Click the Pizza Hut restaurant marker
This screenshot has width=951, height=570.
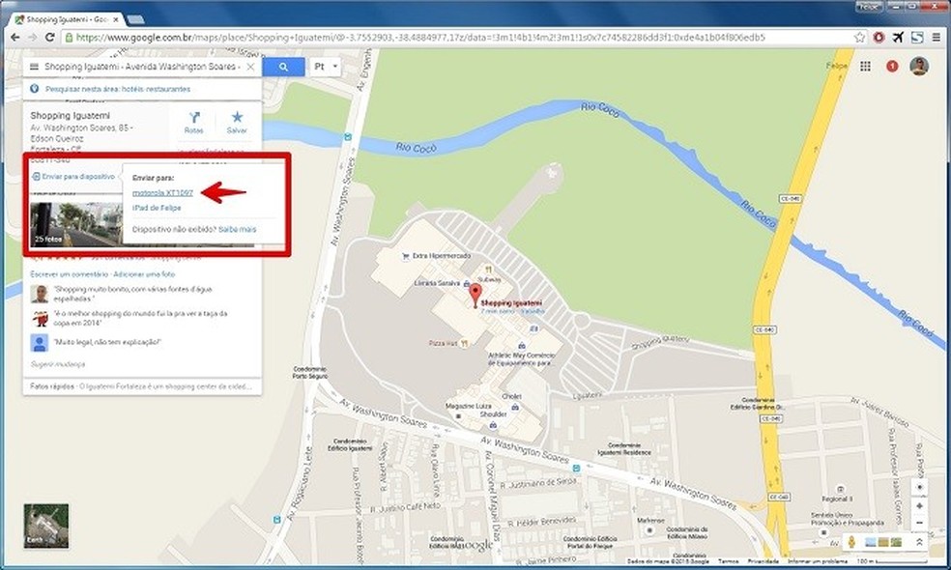coord(464,343)
